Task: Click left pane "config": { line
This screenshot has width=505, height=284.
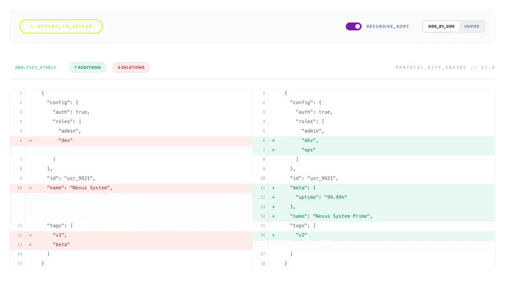Action: pos(131,103)
